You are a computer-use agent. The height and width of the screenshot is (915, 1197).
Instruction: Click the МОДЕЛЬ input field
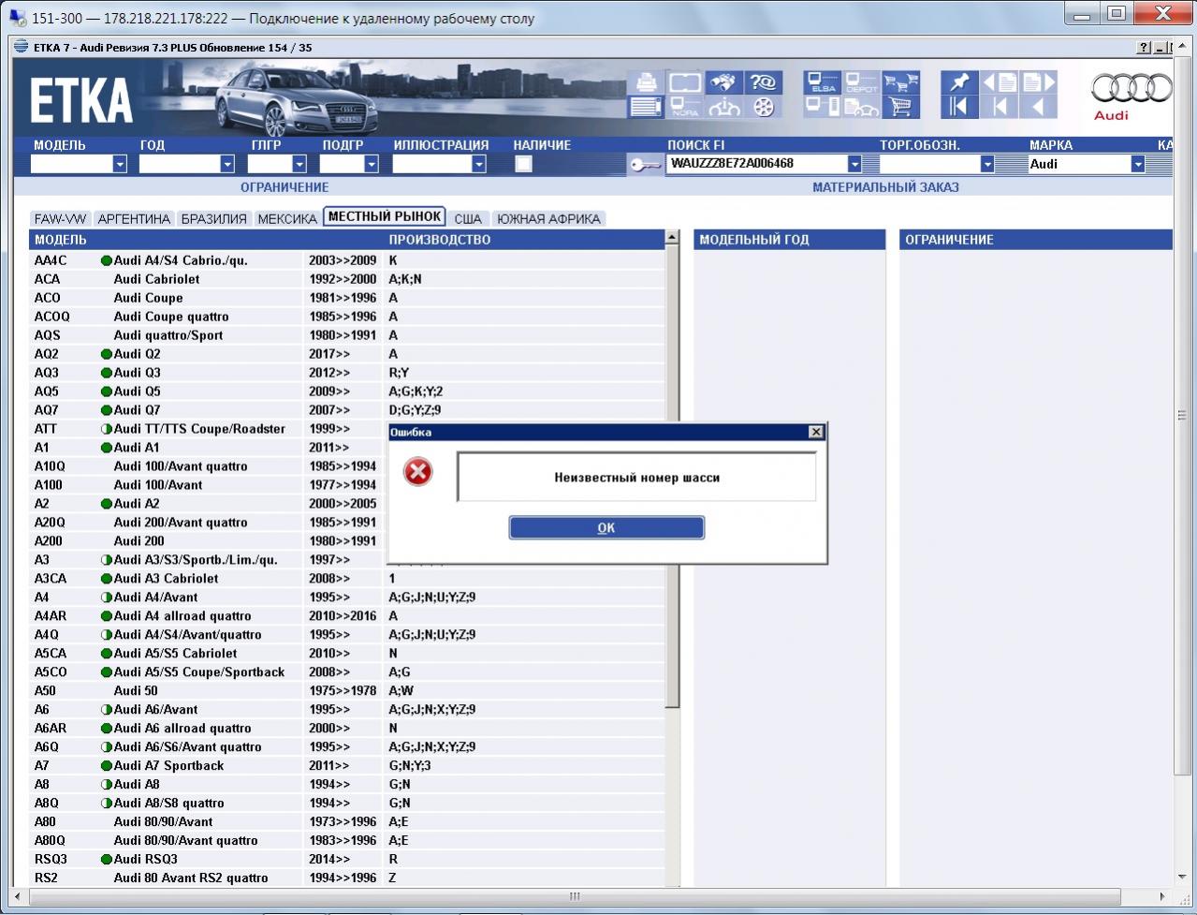pos(71,164)
